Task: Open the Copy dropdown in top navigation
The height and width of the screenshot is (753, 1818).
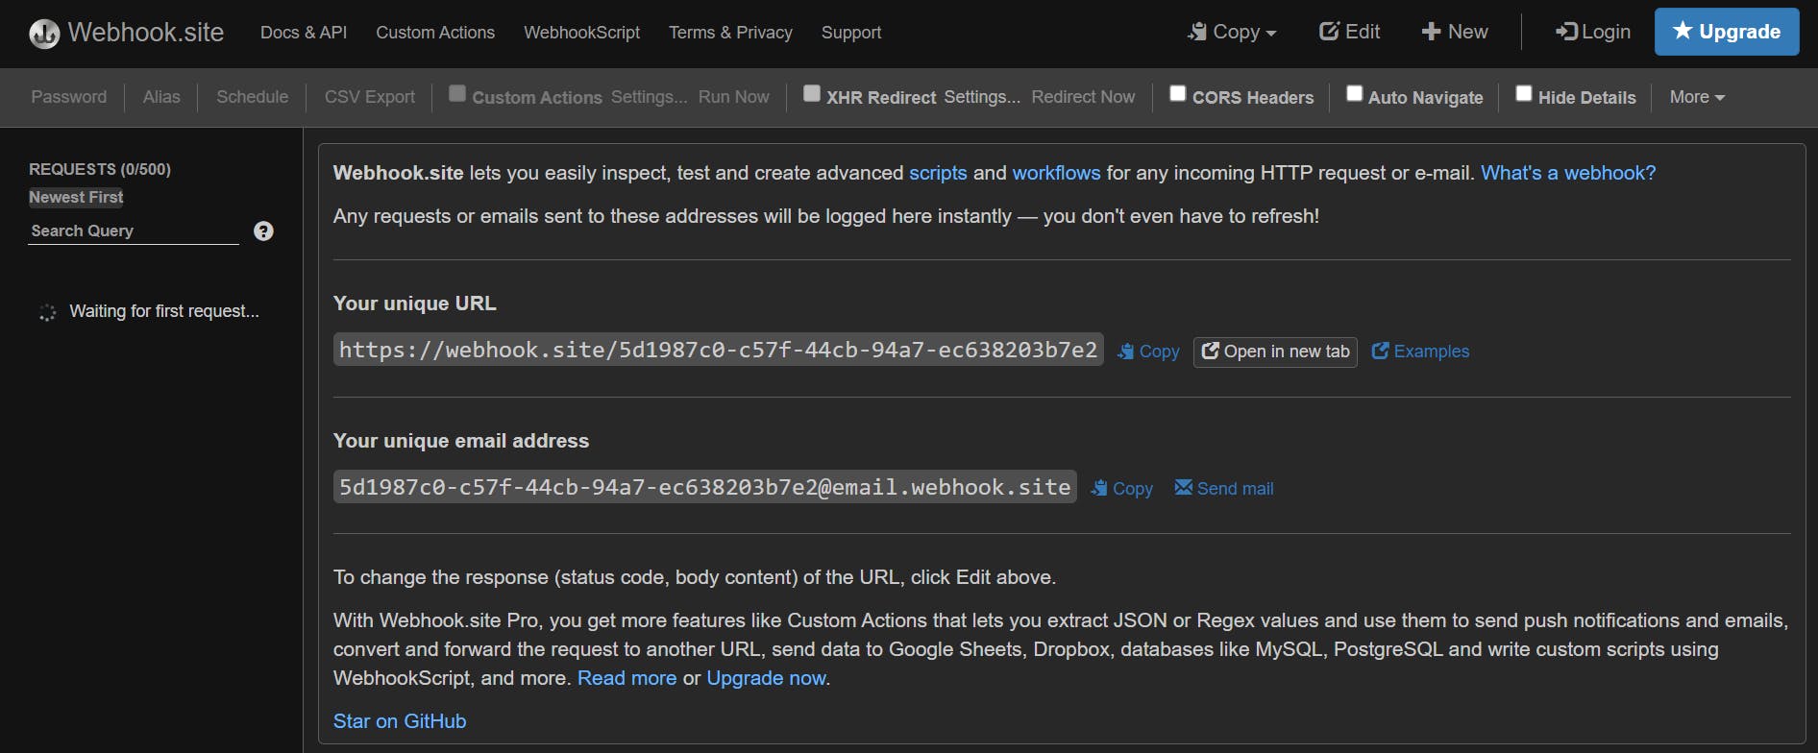Action: [1232, 32]
